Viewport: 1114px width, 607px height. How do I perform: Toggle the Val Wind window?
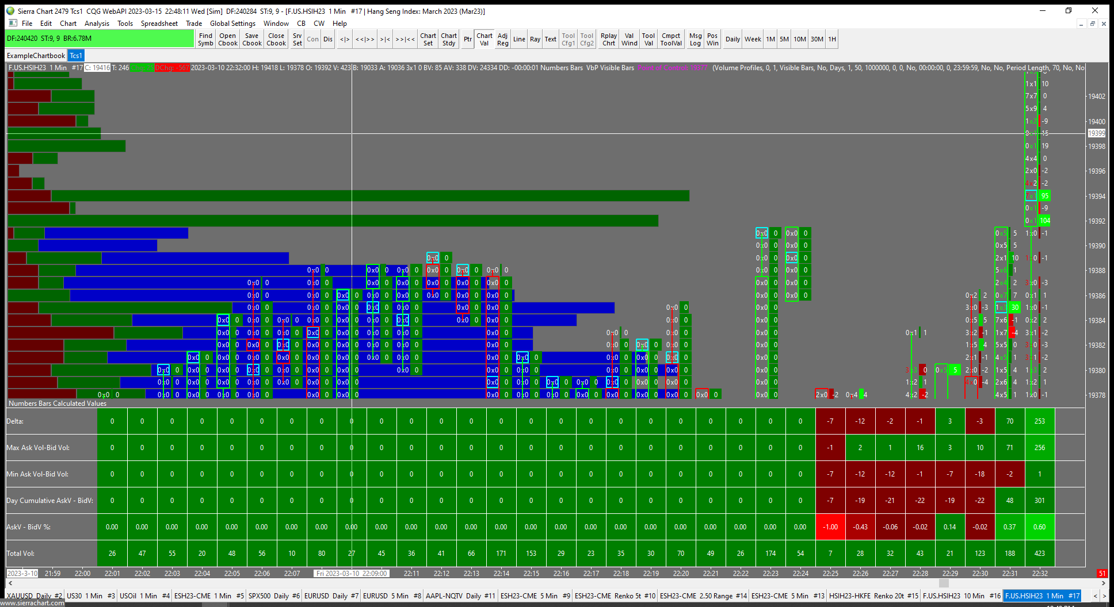tap(630, 39)
